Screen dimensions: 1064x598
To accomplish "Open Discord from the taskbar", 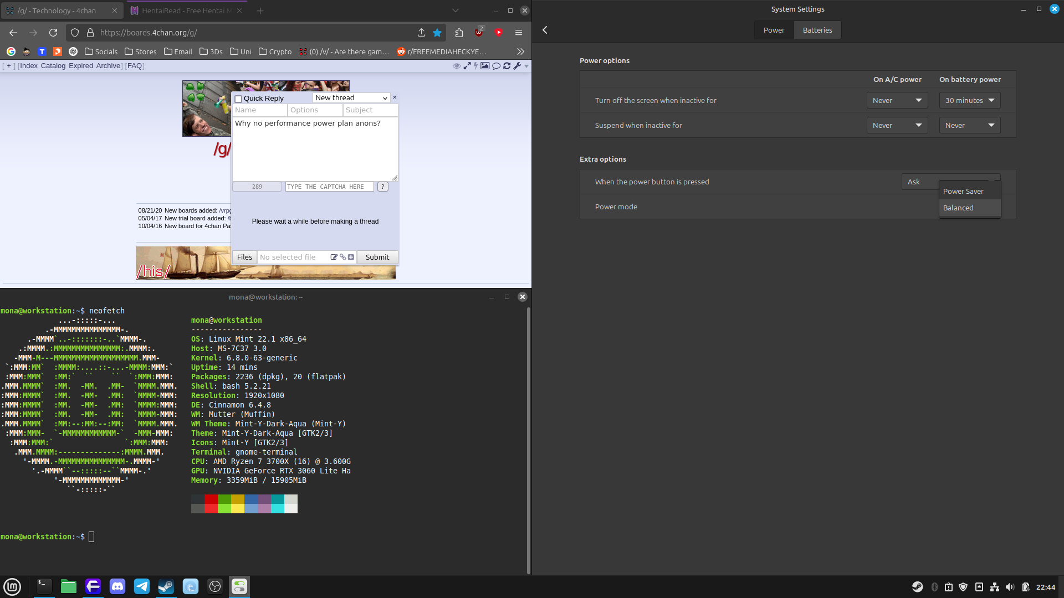I will pyautogui.click(x=117, y=586).
